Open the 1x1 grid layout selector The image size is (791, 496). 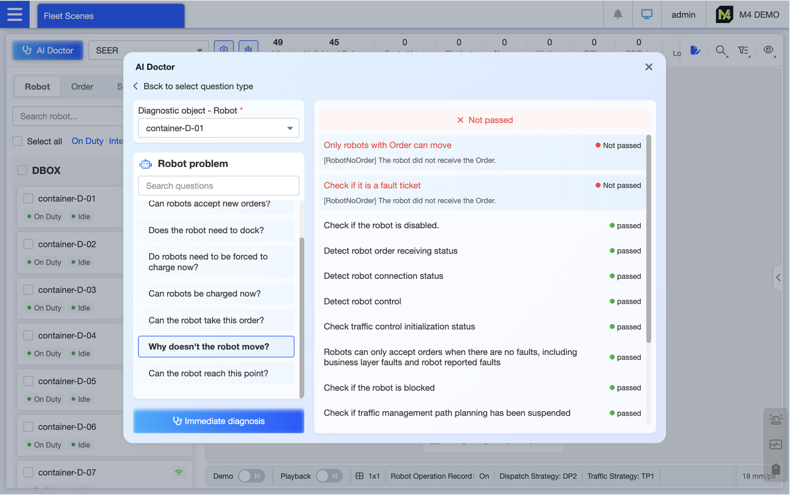tap(368, 476)
